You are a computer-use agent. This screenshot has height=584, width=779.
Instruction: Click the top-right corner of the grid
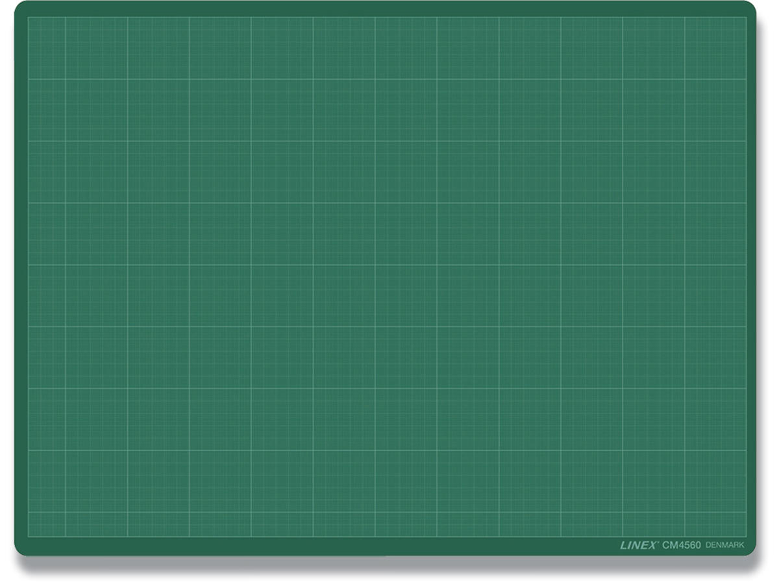point(746,18)
